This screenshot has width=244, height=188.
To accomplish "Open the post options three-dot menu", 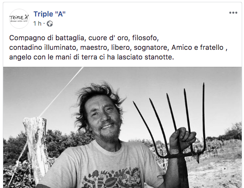I will coord(233,13).
